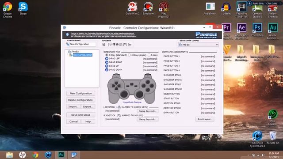Select New Configuration in the tree

pos(83,55)
